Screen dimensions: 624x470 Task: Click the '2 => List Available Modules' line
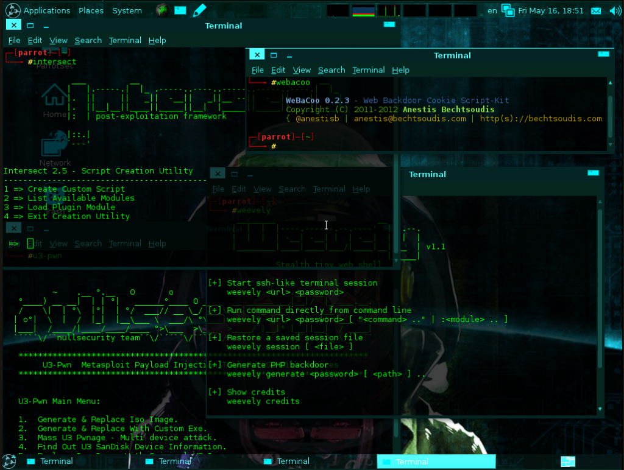69,198
